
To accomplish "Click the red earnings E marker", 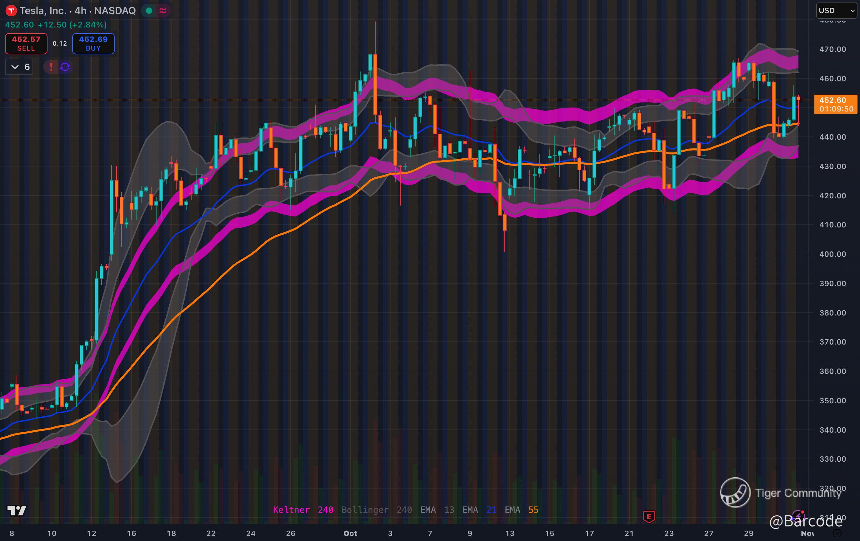I will tap(649, 516).
